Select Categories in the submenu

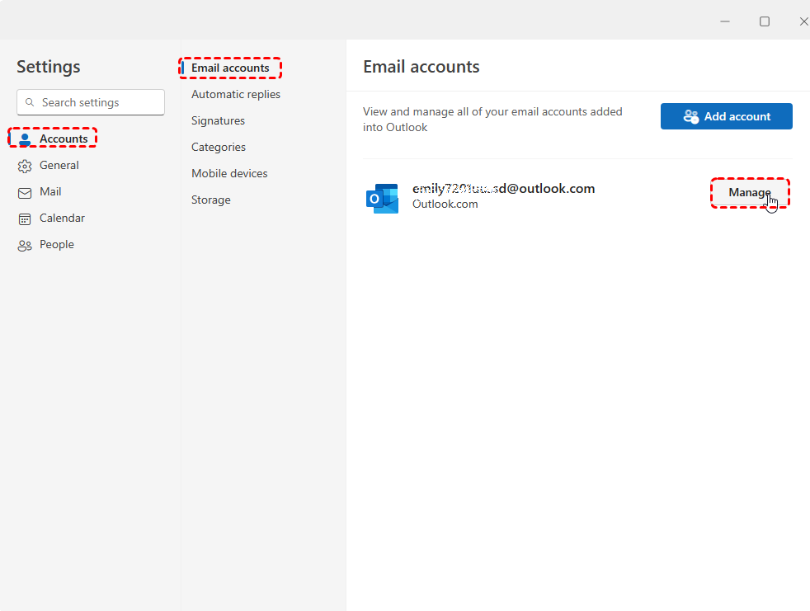coord(219,148)
